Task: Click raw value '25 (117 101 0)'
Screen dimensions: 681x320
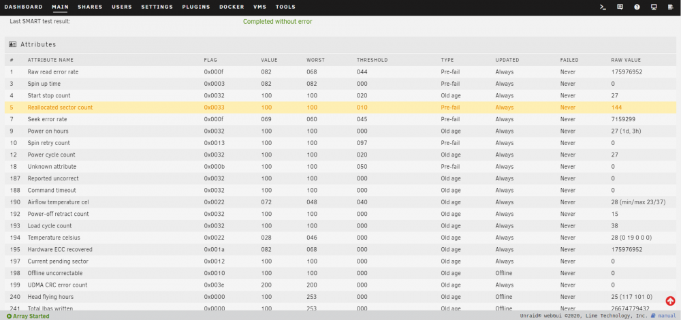Action: click(631, 297)
